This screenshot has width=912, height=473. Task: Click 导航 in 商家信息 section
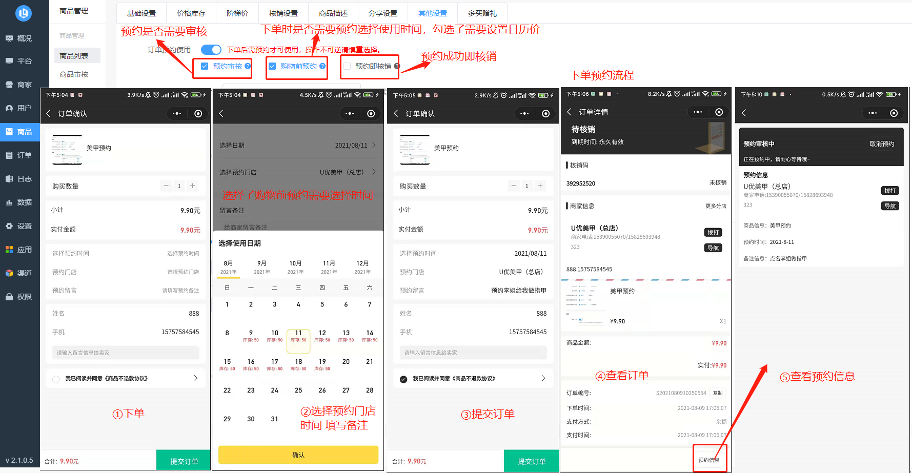click(x=713, y=248)
